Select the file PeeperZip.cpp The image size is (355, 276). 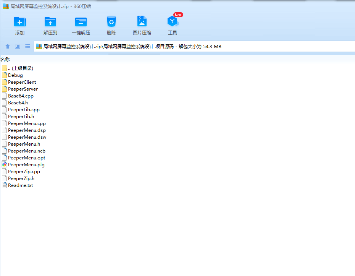[x=21, y=172]
